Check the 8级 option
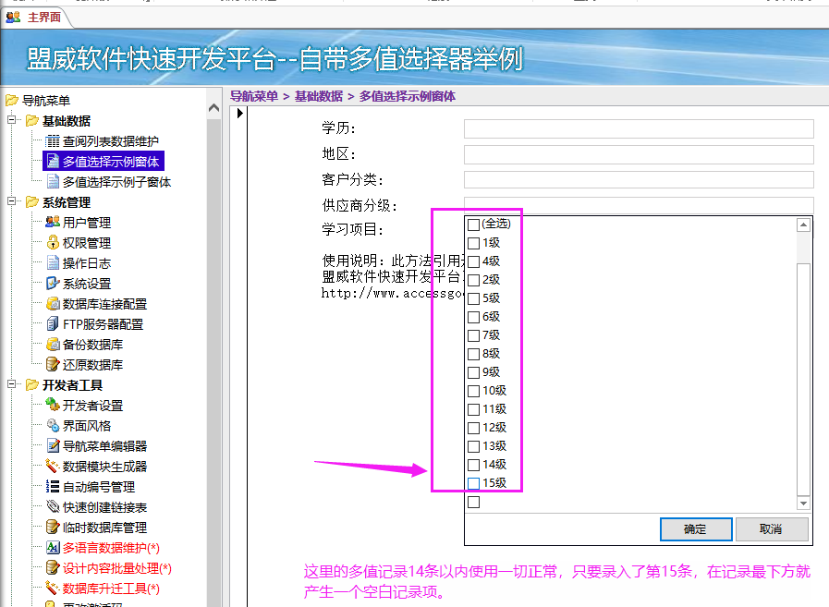The width and height of the screenshot is (829, 607). click(474, 354)
